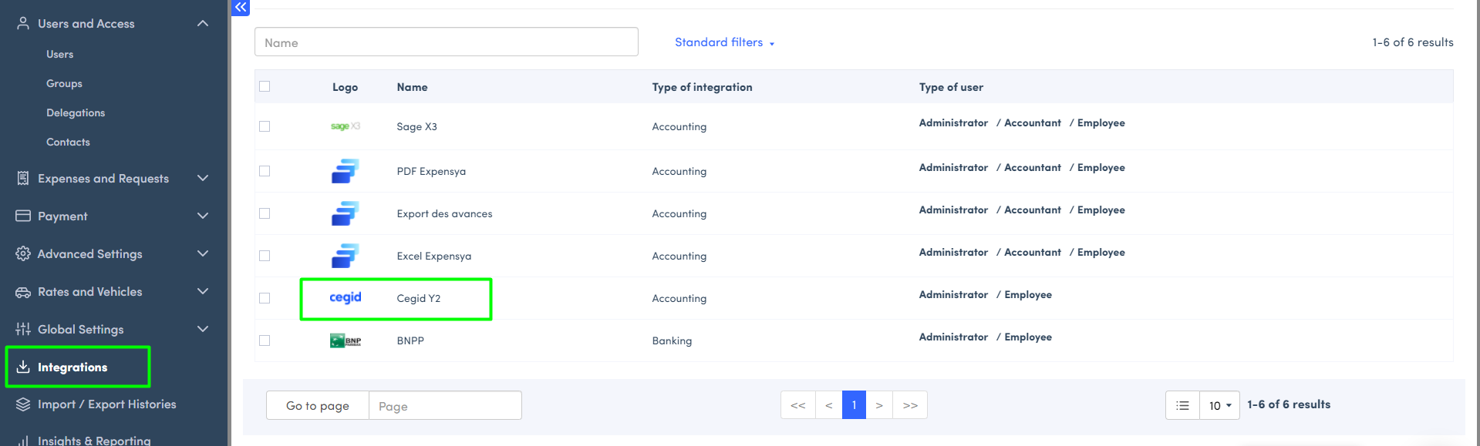Collapse the Users and Access section
This screenshot has width=1480, height=446.
click(x=203, y=24)
